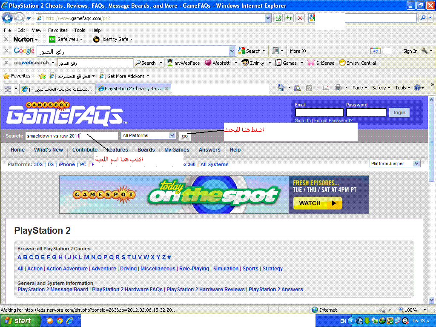Screen dimensions: 436x327
Task: Click the Windows Start button
Action: coord(20,321)
